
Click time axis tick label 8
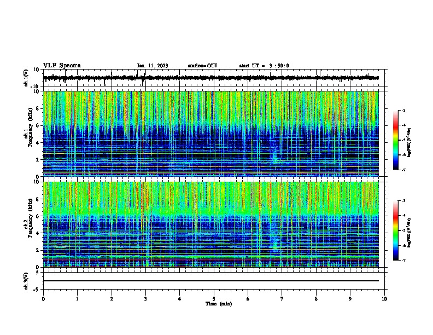[316, 299]
